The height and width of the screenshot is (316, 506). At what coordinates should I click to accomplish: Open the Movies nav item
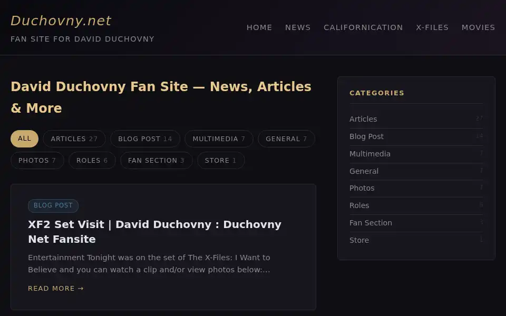pos(478,27)
